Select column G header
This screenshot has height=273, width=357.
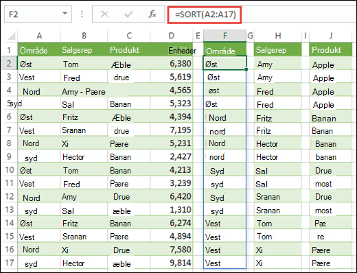coord(250,36)
